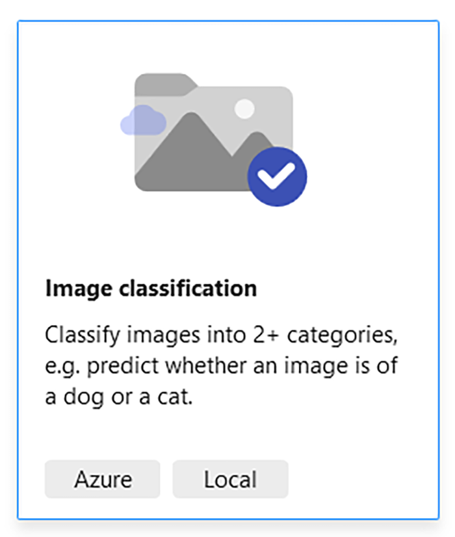Select the Local training environment

tap(230, 479)
